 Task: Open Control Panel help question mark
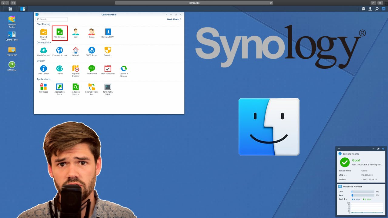pyautogui.click(x=166, y=15)
